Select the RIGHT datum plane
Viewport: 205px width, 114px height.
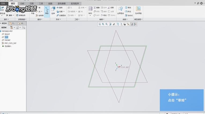(x=7, y=34)
